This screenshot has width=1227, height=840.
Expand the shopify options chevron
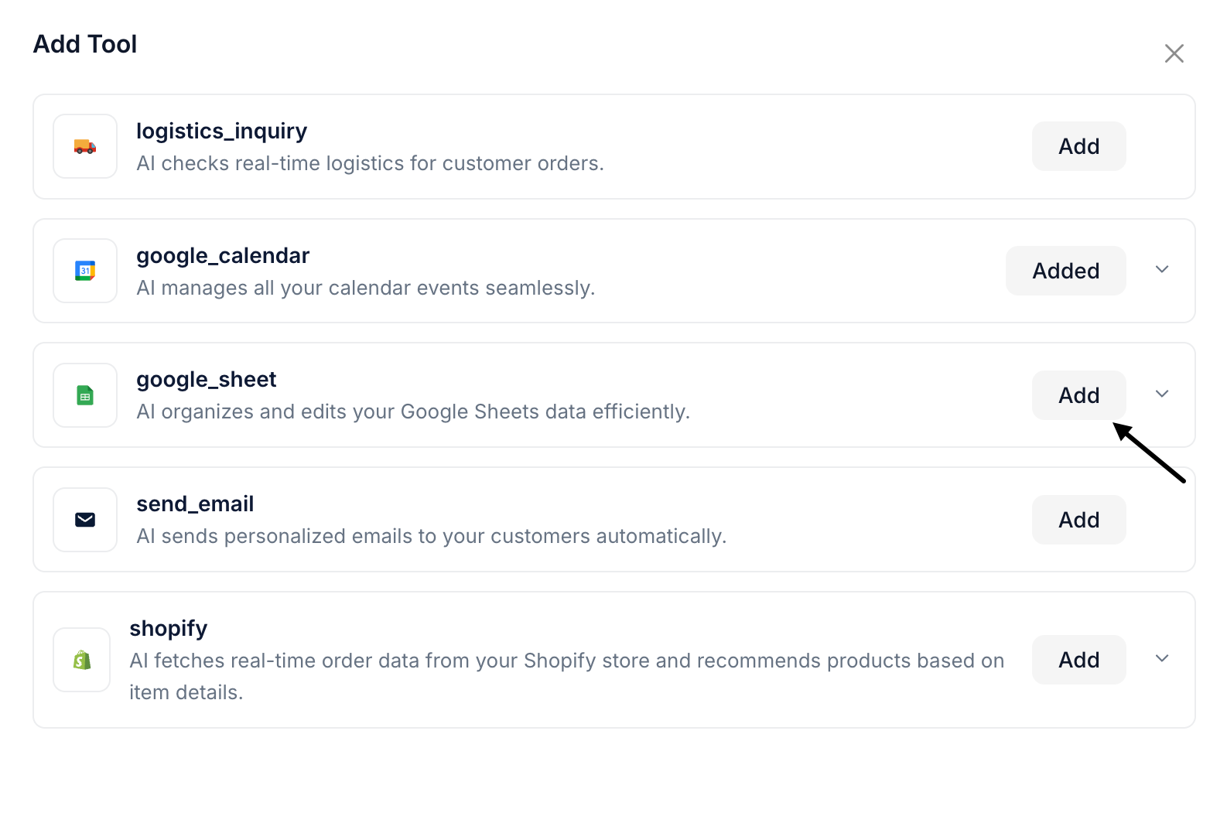click(x=1161, y=659)
